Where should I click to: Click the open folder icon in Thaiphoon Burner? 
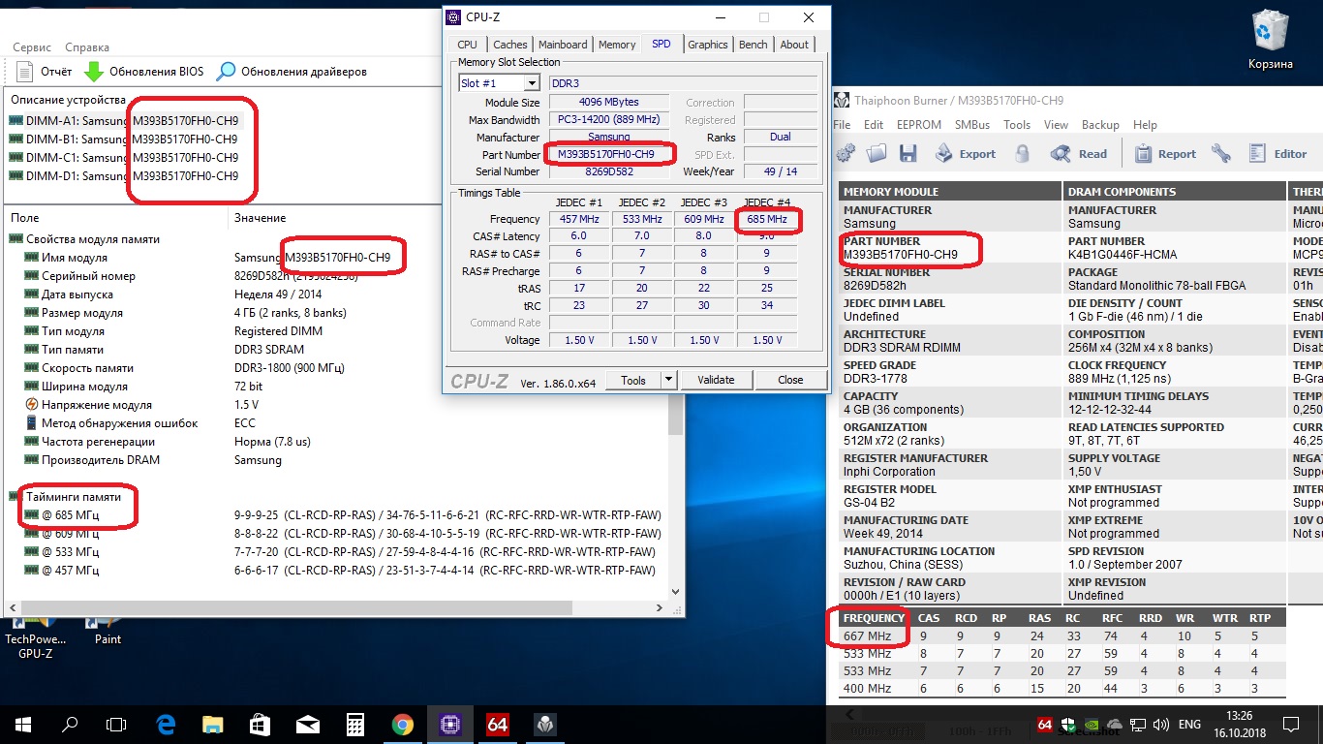877,153
